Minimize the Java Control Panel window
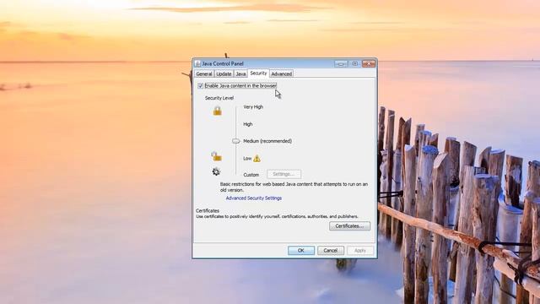Viewport: 540px width, 304px height. (341, 64)
